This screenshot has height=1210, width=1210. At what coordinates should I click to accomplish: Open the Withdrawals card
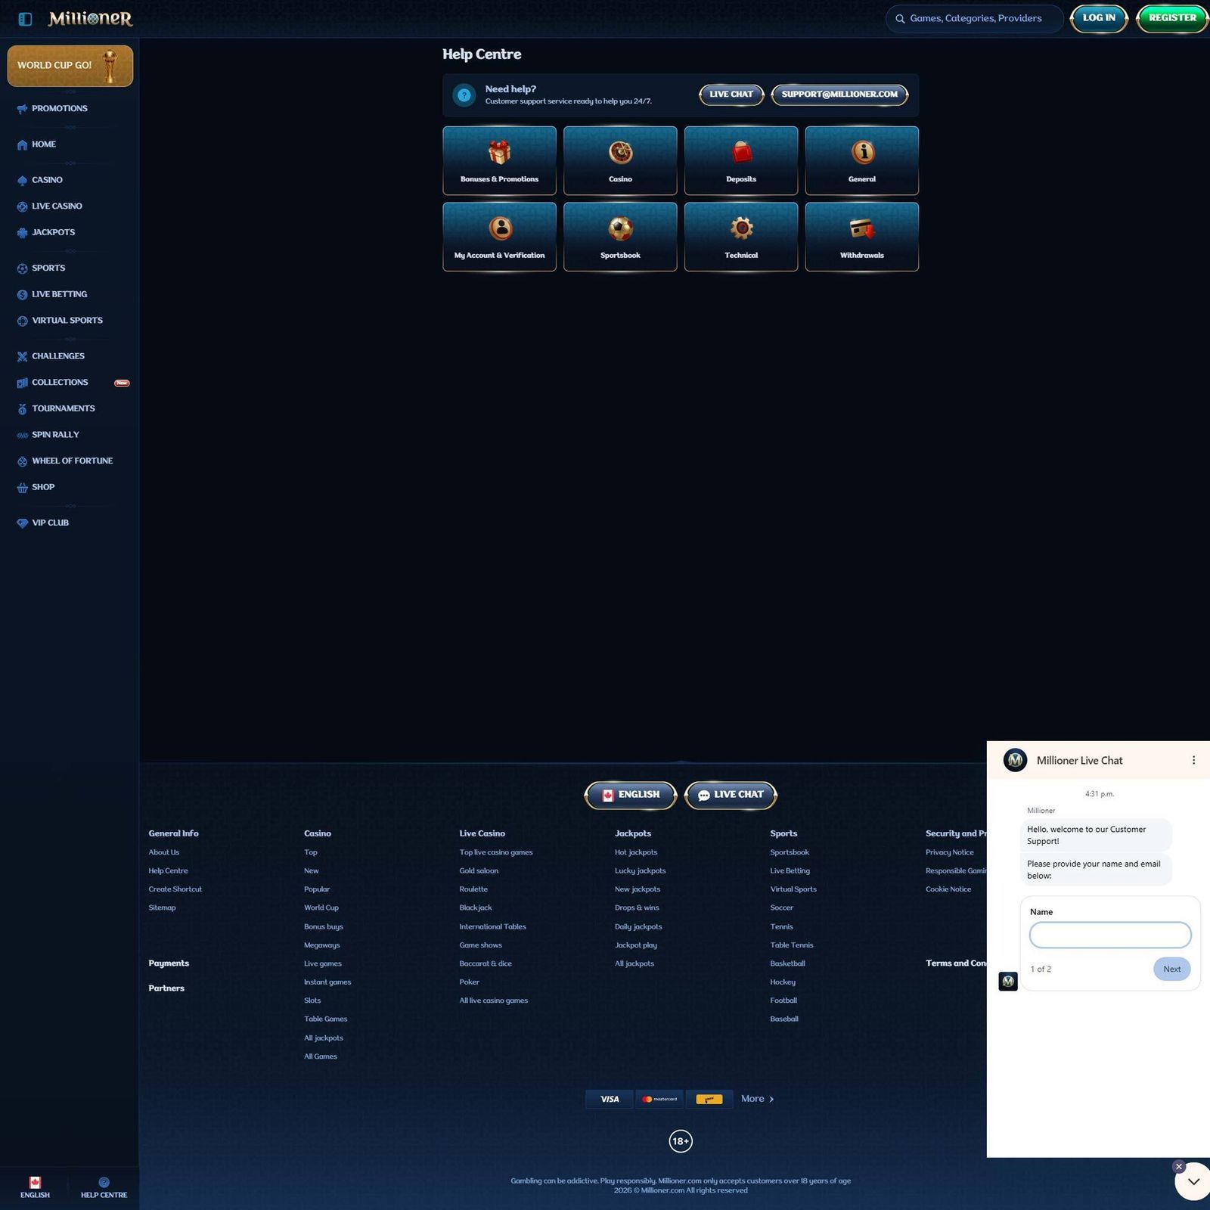(x=862, y=237)
